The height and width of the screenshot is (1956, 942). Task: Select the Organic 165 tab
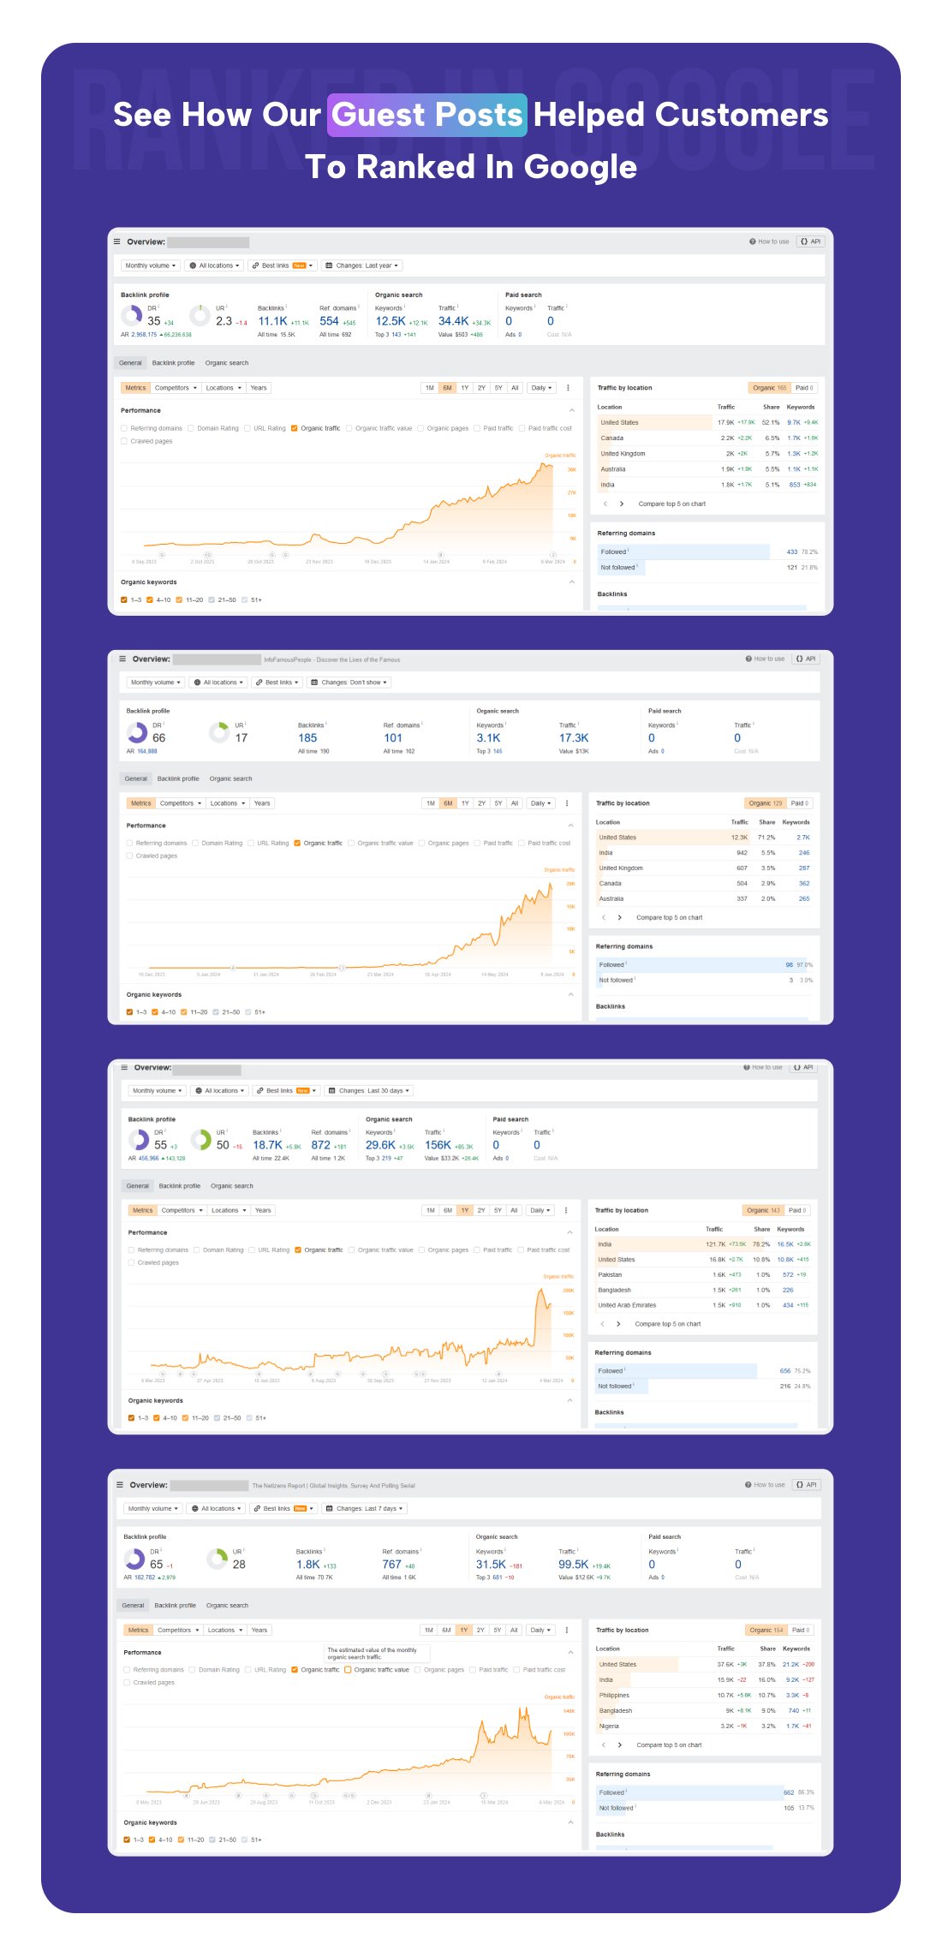(770, 388)
